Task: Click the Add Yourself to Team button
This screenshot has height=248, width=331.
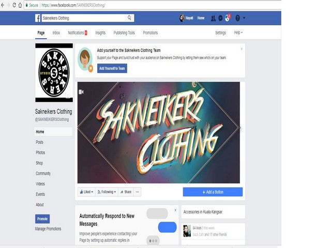Action: coord(112,68)
